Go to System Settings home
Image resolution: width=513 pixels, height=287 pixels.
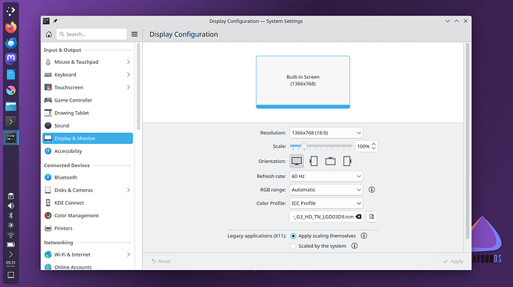click(49, 34)
